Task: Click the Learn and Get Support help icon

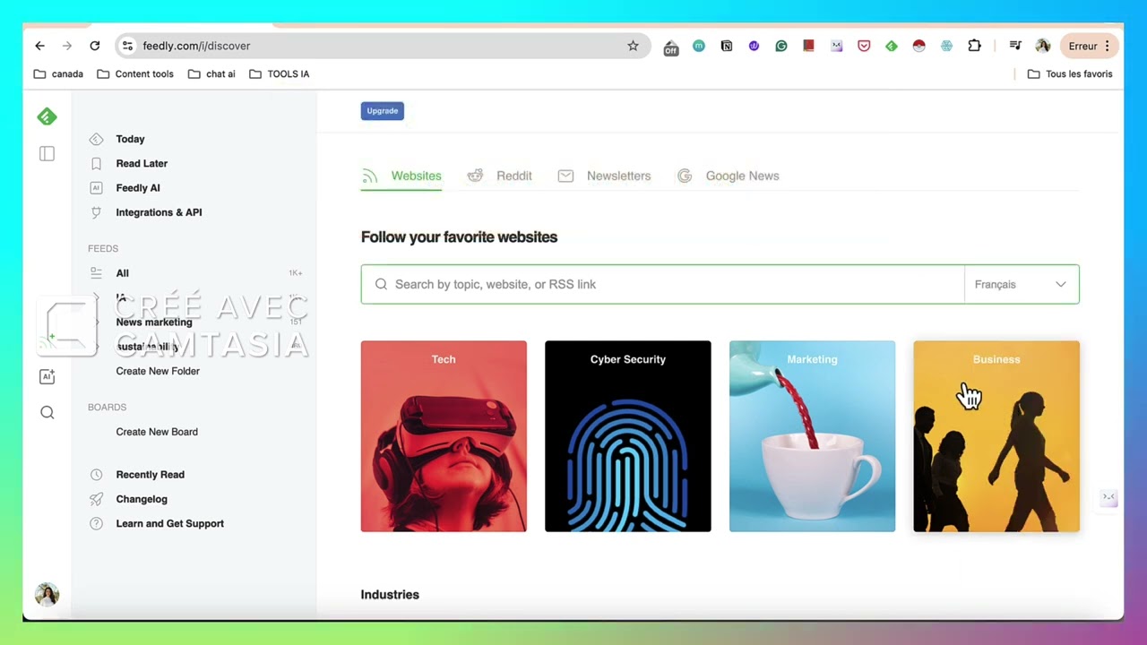Action: pos(96,523)
